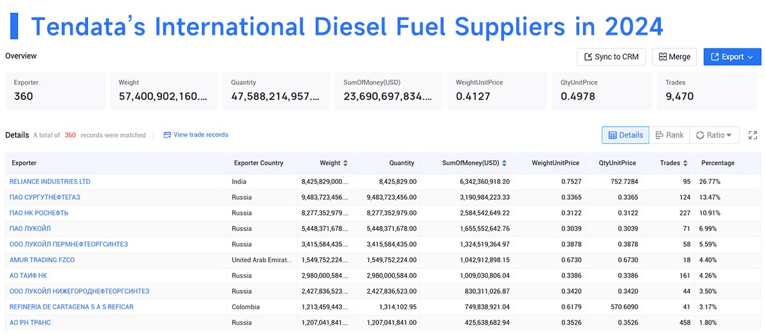Click trades count 227 cell
The height and width of the screenshot is (335, 765).
coord(685,213)
